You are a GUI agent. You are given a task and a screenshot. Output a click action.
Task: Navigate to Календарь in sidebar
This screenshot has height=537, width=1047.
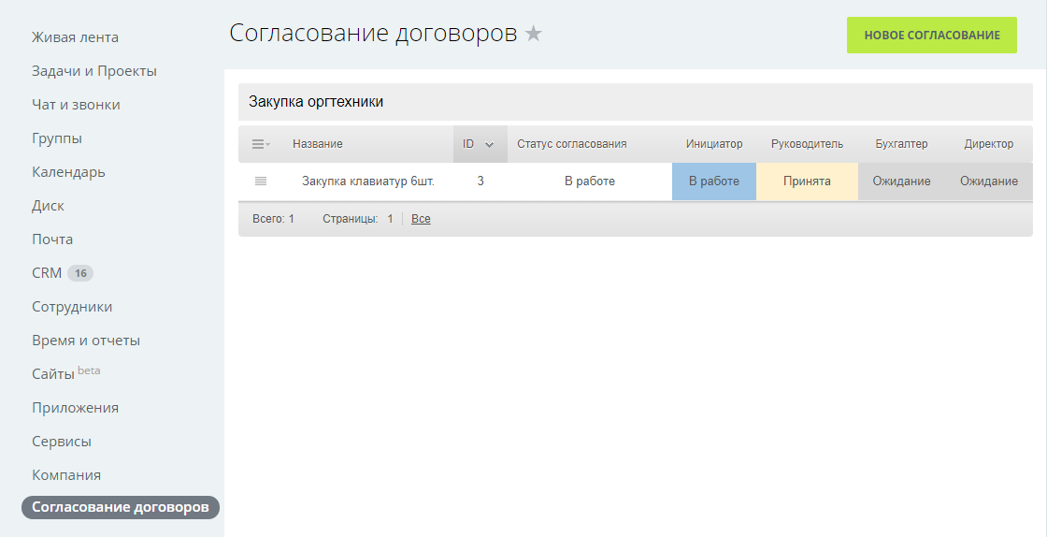[x=68, y=172]
